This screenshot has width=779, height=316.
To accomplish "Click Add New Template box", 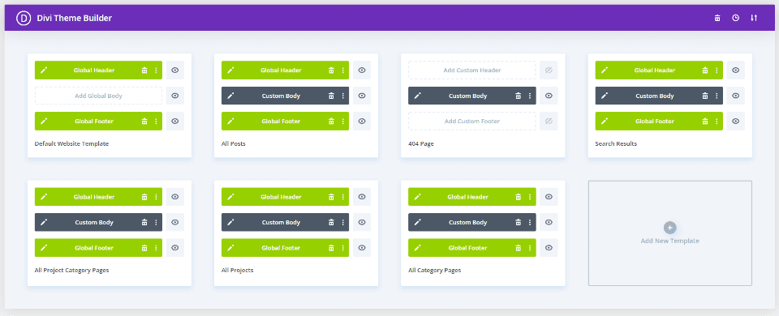I will click(x=669, y=233).
